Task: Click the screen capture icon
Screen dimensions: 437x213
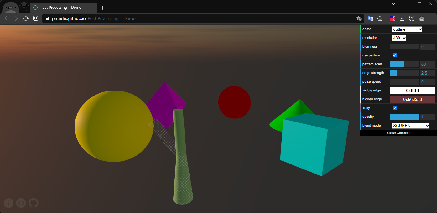Action: (412, 18)
